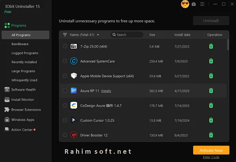Click the search magnifier icon
Viewport: 236px width, 162px height.
click(114, 35)
